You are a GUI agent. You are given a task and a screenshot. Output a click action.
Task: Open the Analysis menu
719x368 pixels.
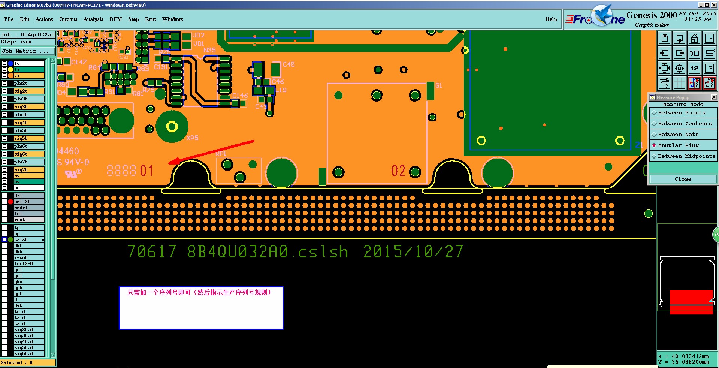(93, 19)
